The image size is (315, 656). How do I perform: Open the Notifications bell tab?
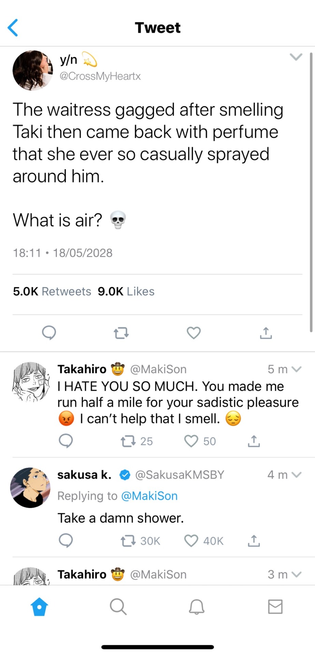click(x=197, y=607)
